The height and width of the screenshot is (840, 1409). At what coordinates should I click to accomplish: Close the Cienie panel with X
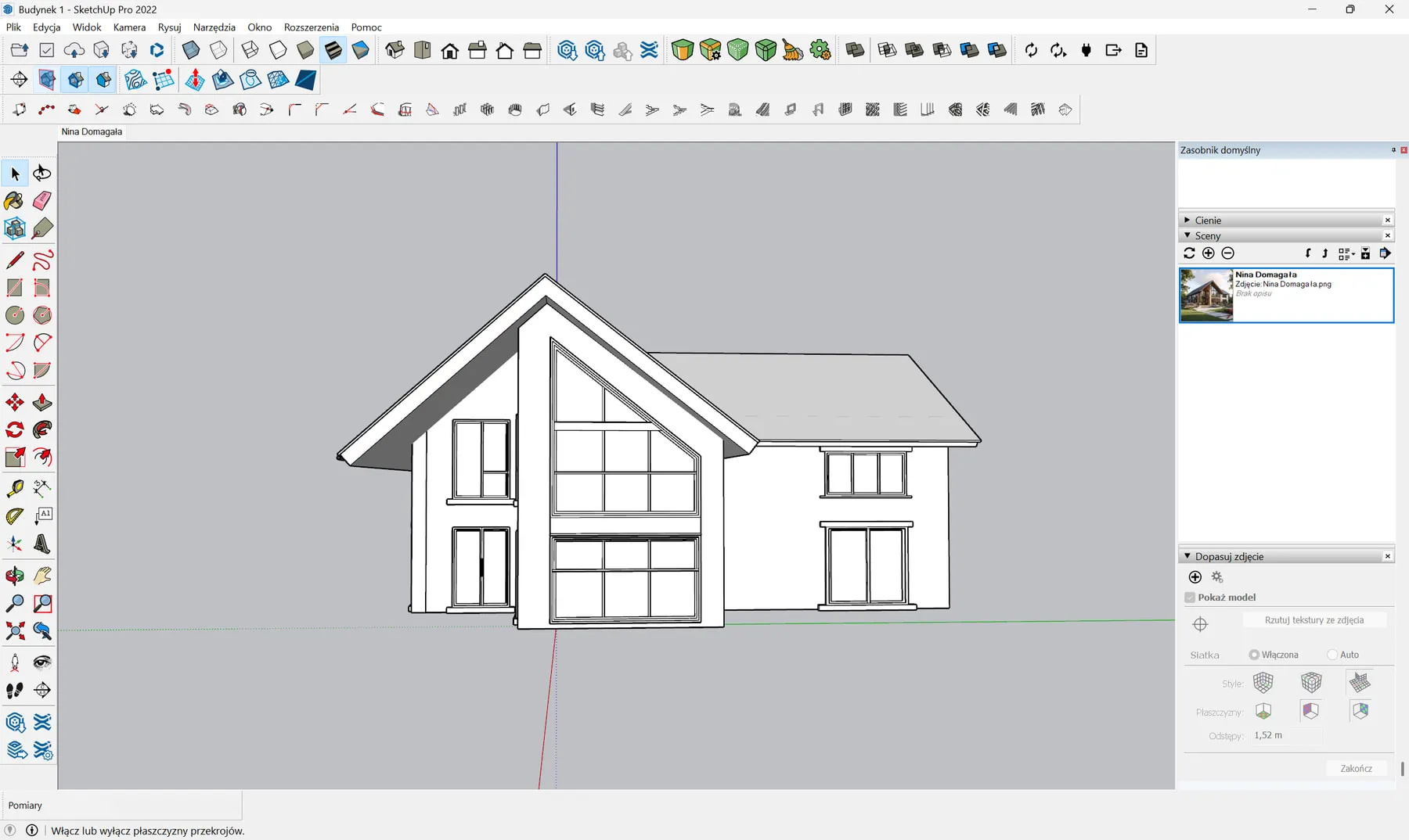pos(1388,221)
